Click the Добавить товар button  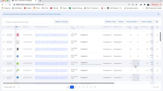click(110, 22)
